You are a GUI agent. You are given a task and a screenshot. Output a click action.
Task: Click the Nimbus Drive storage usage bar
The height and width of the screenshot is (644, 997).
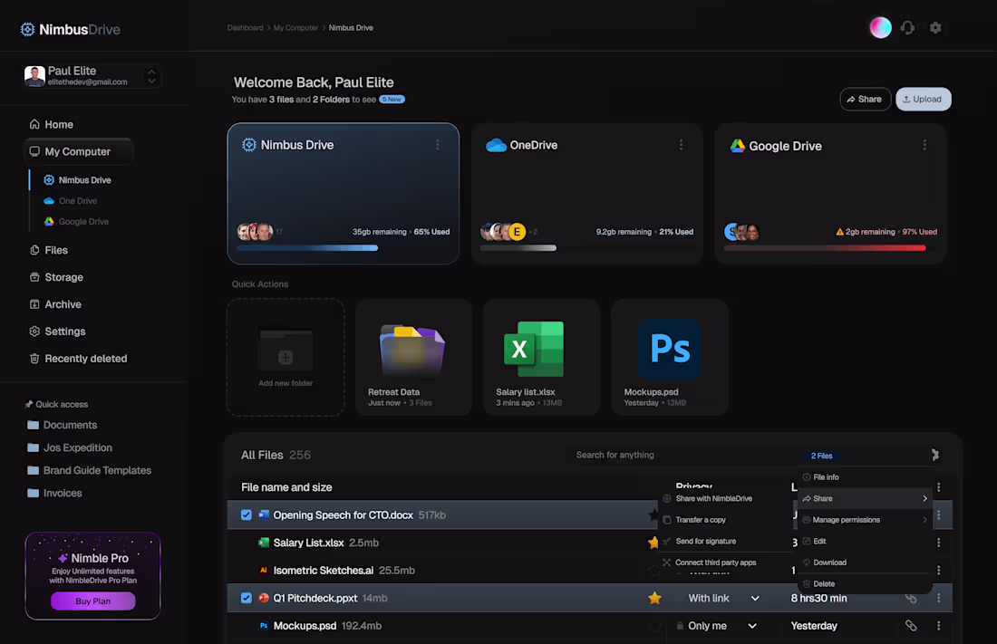344,248
